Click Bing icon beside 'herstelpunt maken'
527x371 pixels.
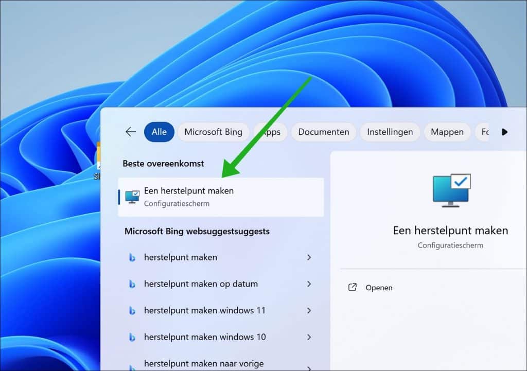(x=132, y=258)
